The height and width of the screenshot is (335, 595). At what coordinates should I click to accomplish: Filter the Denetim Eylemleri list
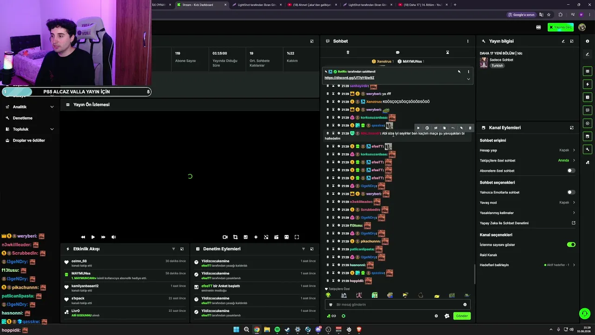pos(303,249)
